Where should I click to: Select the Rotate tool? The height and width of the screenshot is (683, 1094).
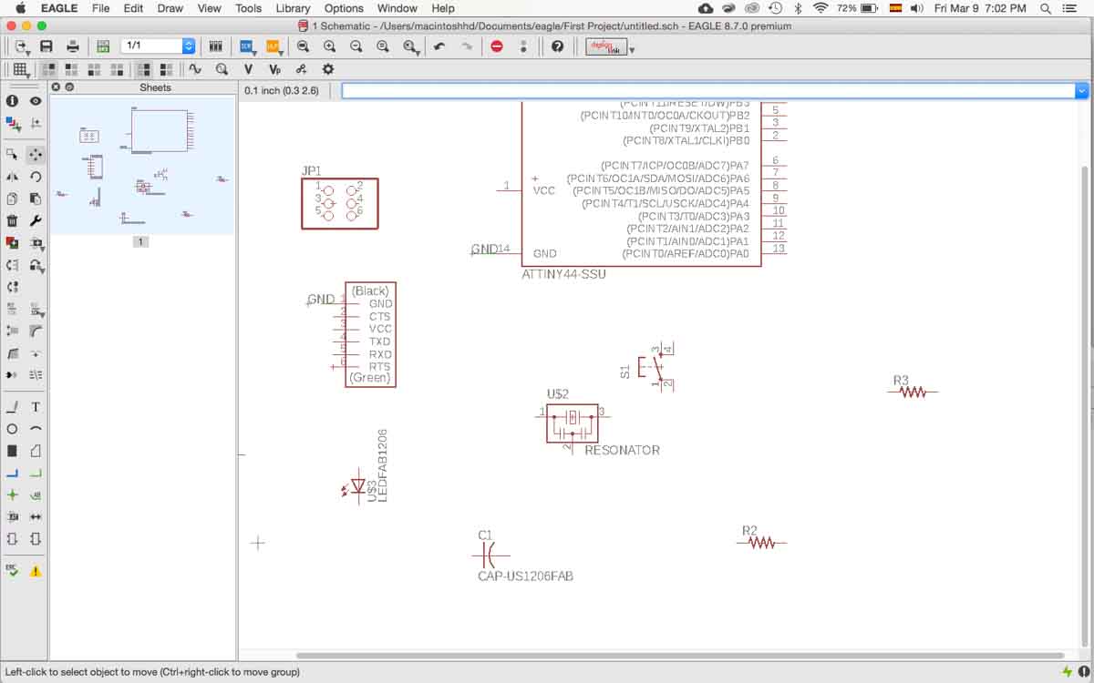[36, 177]
